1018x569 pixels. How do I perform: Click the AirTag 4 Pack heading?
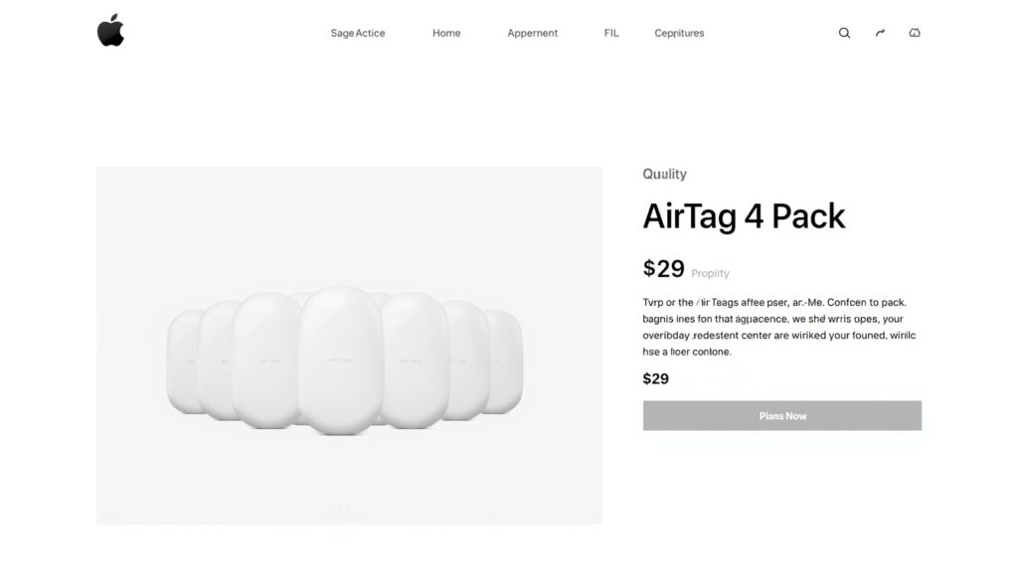click(x=744, y=216)
